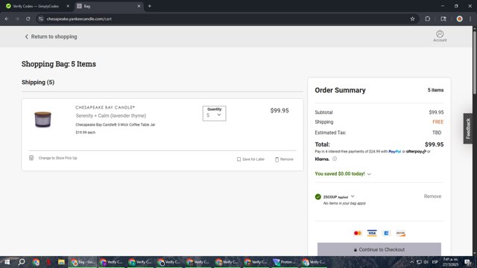
Task: Click Return to shopping link
Action: (x=51, y=36)
